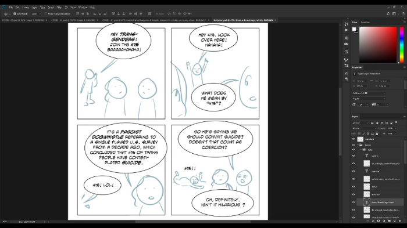Open the layer Fill dropdown arrow
Screen dimensions: 407x228
[x=395, y=133]
